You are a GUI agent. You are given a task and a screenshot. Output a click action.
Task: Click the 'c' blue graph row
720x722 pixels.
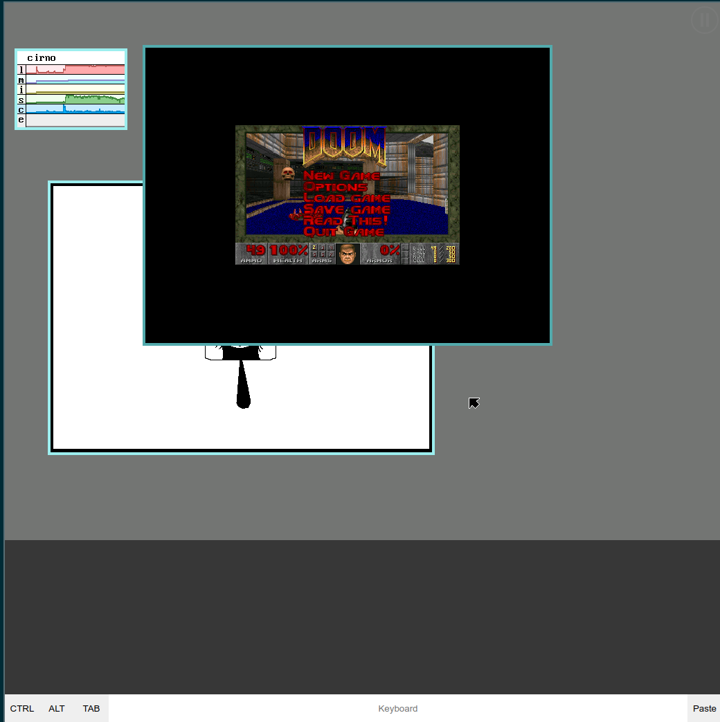71,109
